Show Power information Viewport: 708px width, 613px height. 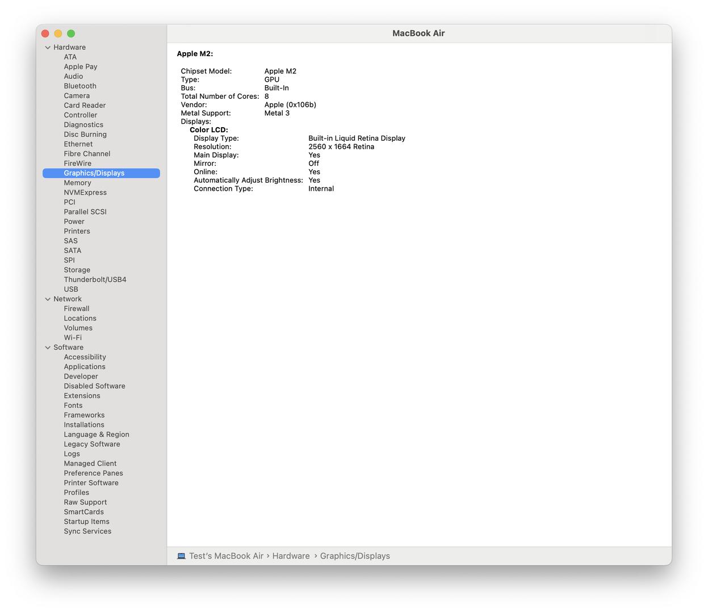coord(74,221)
